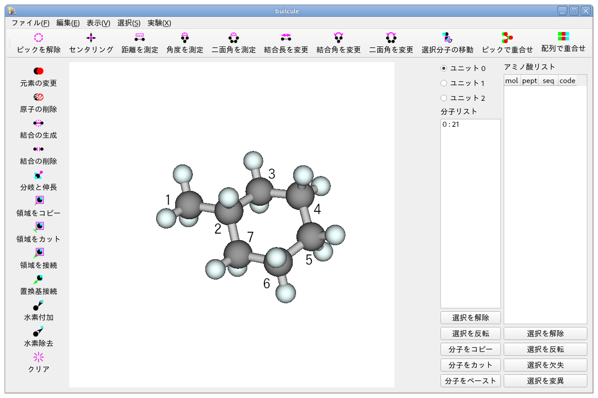The image size is (598, 398).
Task: Select the 元素の変更 change element tool
Action: (x=39, y=71)
